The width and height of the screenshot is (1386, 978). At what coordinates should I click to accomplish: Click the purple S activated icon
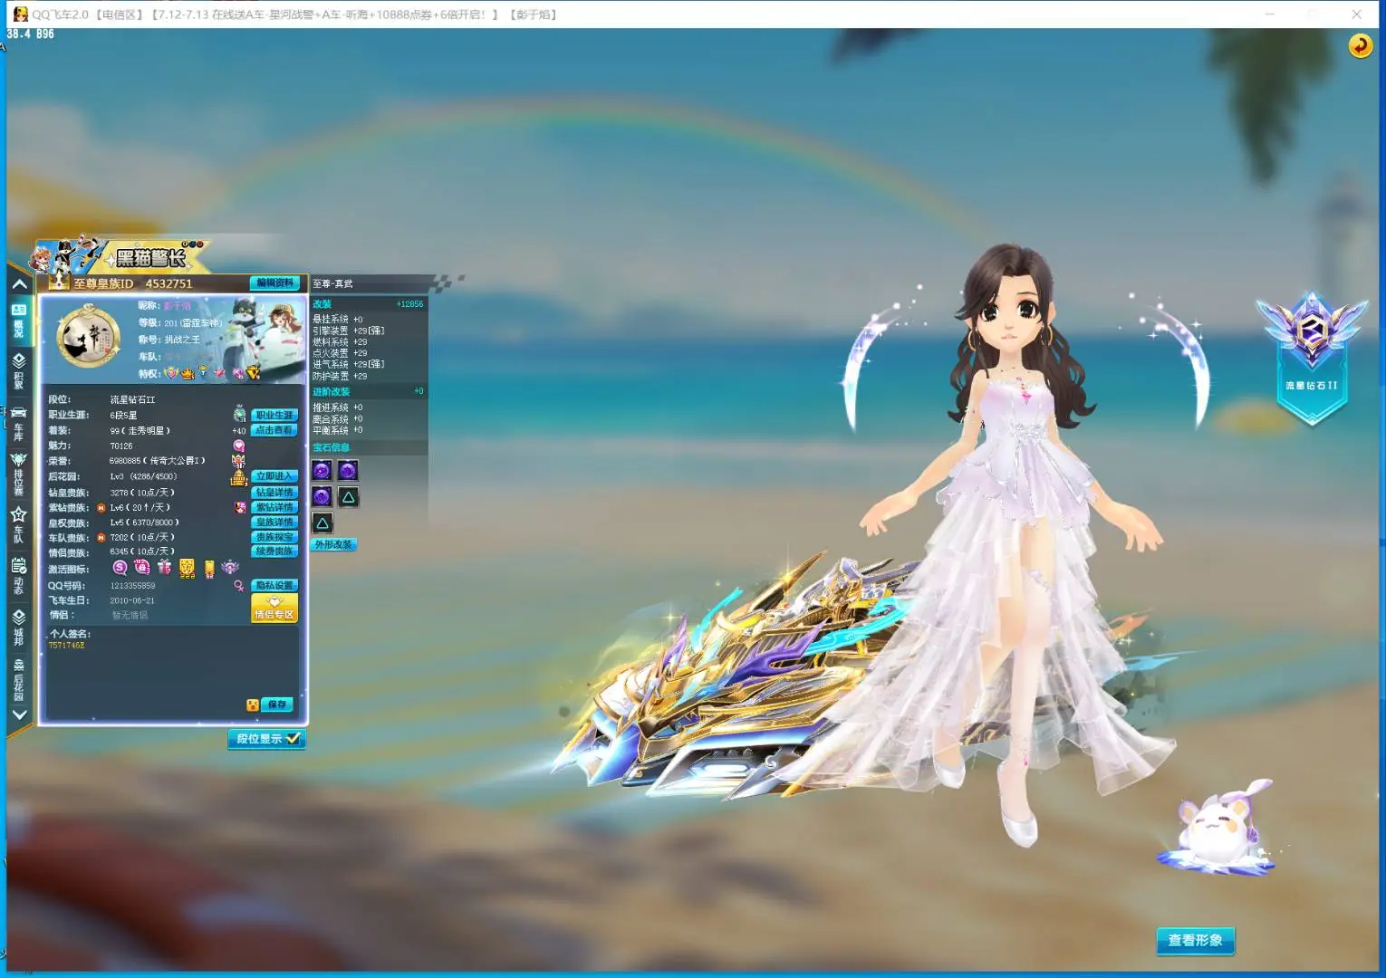[x=120, y=568]
